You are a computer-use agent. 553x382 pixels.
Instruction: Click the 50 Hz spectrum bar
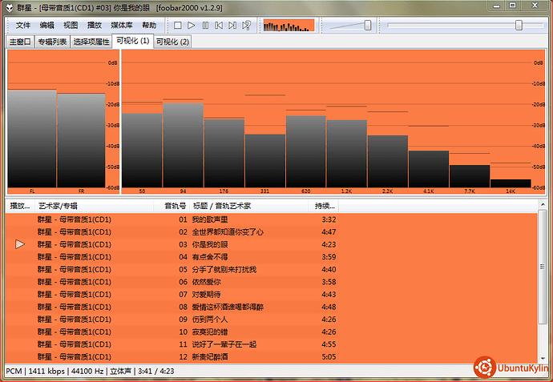142,150
